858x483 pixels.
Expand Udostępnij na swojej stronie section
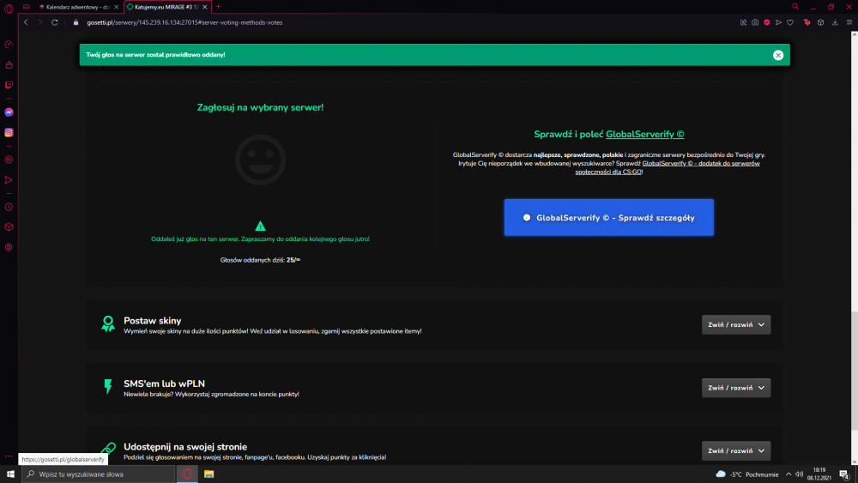click(736, 450)
